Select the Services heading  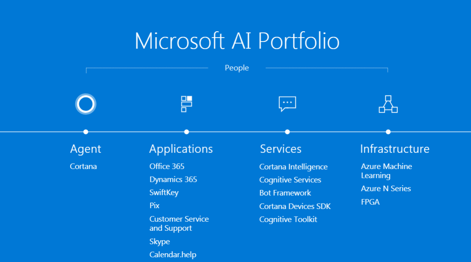point(281,149)
